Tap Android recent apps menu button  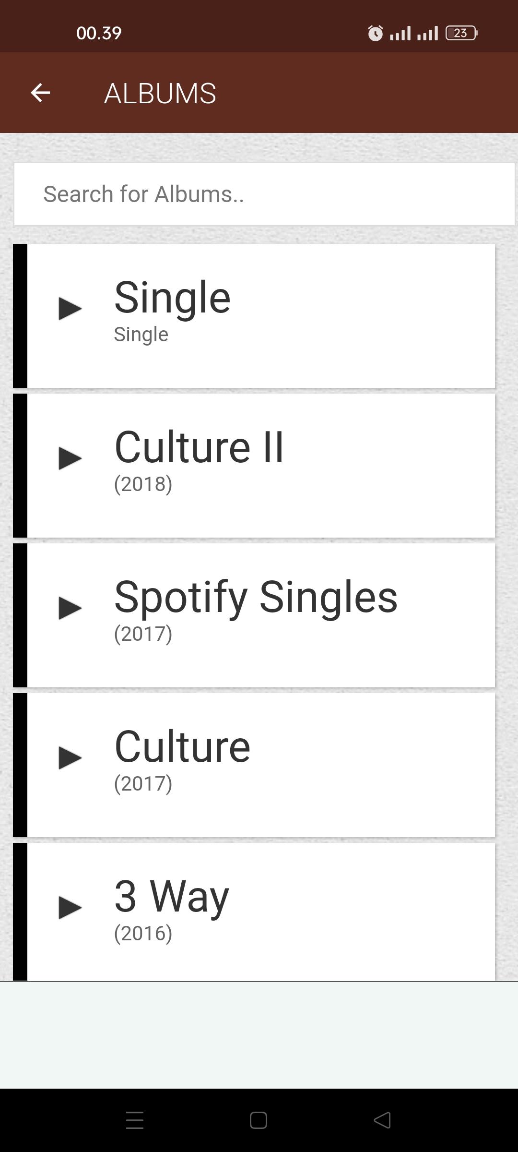click(x=135, y=1120)
